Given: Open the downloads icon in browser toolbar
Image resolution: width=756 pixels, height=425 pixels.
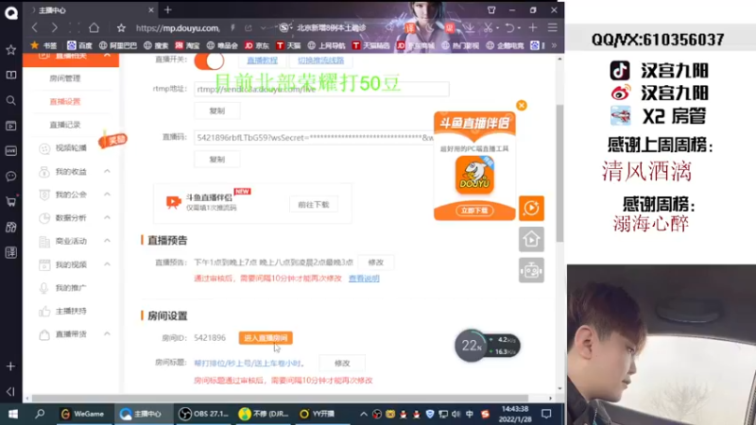Looking at the screenshot, I should tap(469, 28).
